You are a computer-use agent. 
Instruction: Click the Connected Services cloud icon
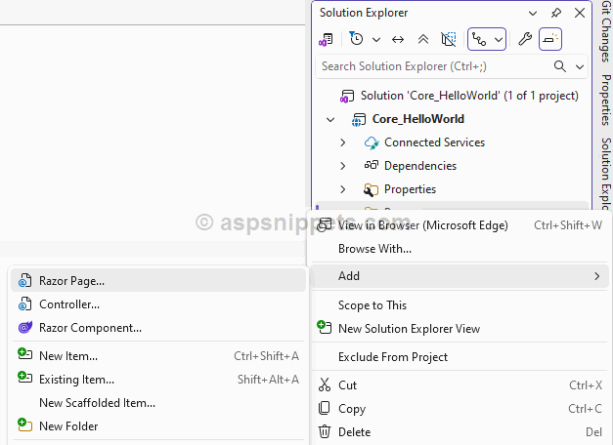pos(372,142)
